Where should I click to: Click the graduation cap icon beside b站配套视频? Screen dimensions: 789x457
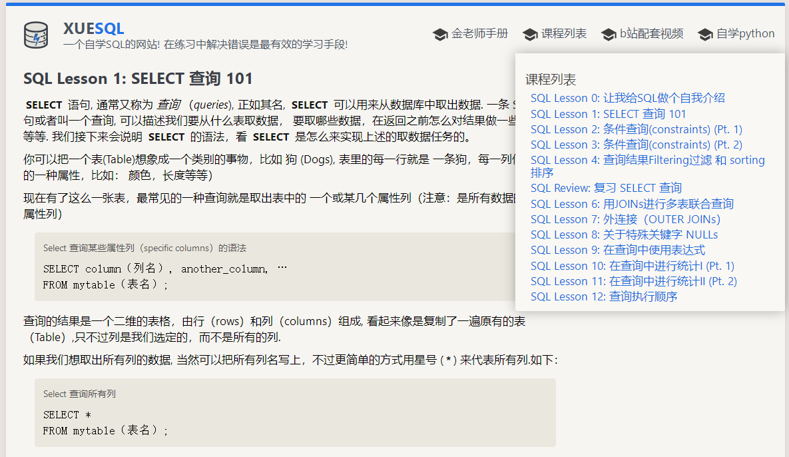[609, 35]
